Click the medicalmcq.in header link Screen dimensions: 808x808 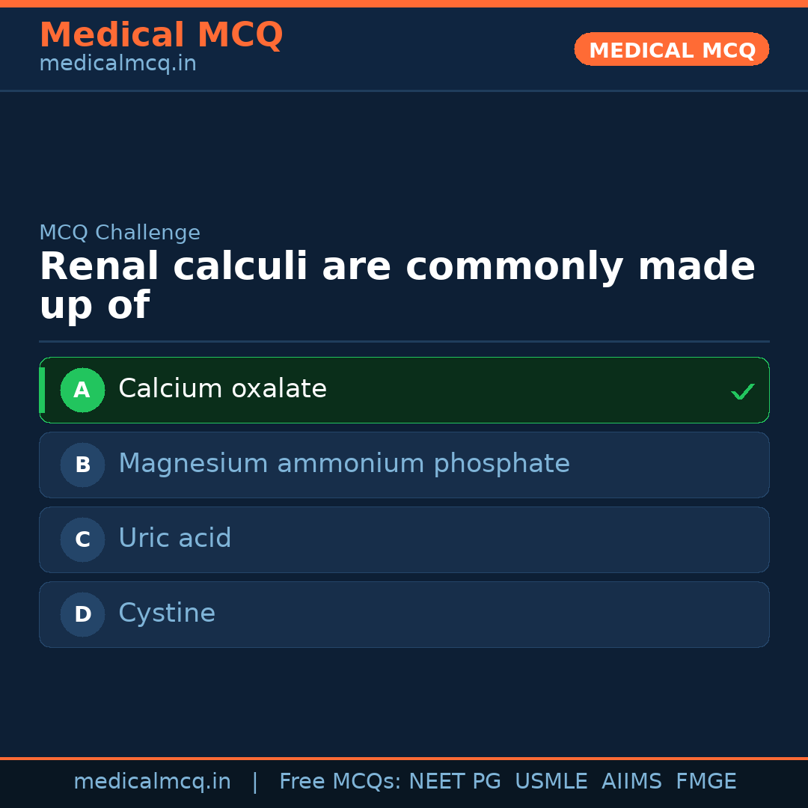coord(117,63)
